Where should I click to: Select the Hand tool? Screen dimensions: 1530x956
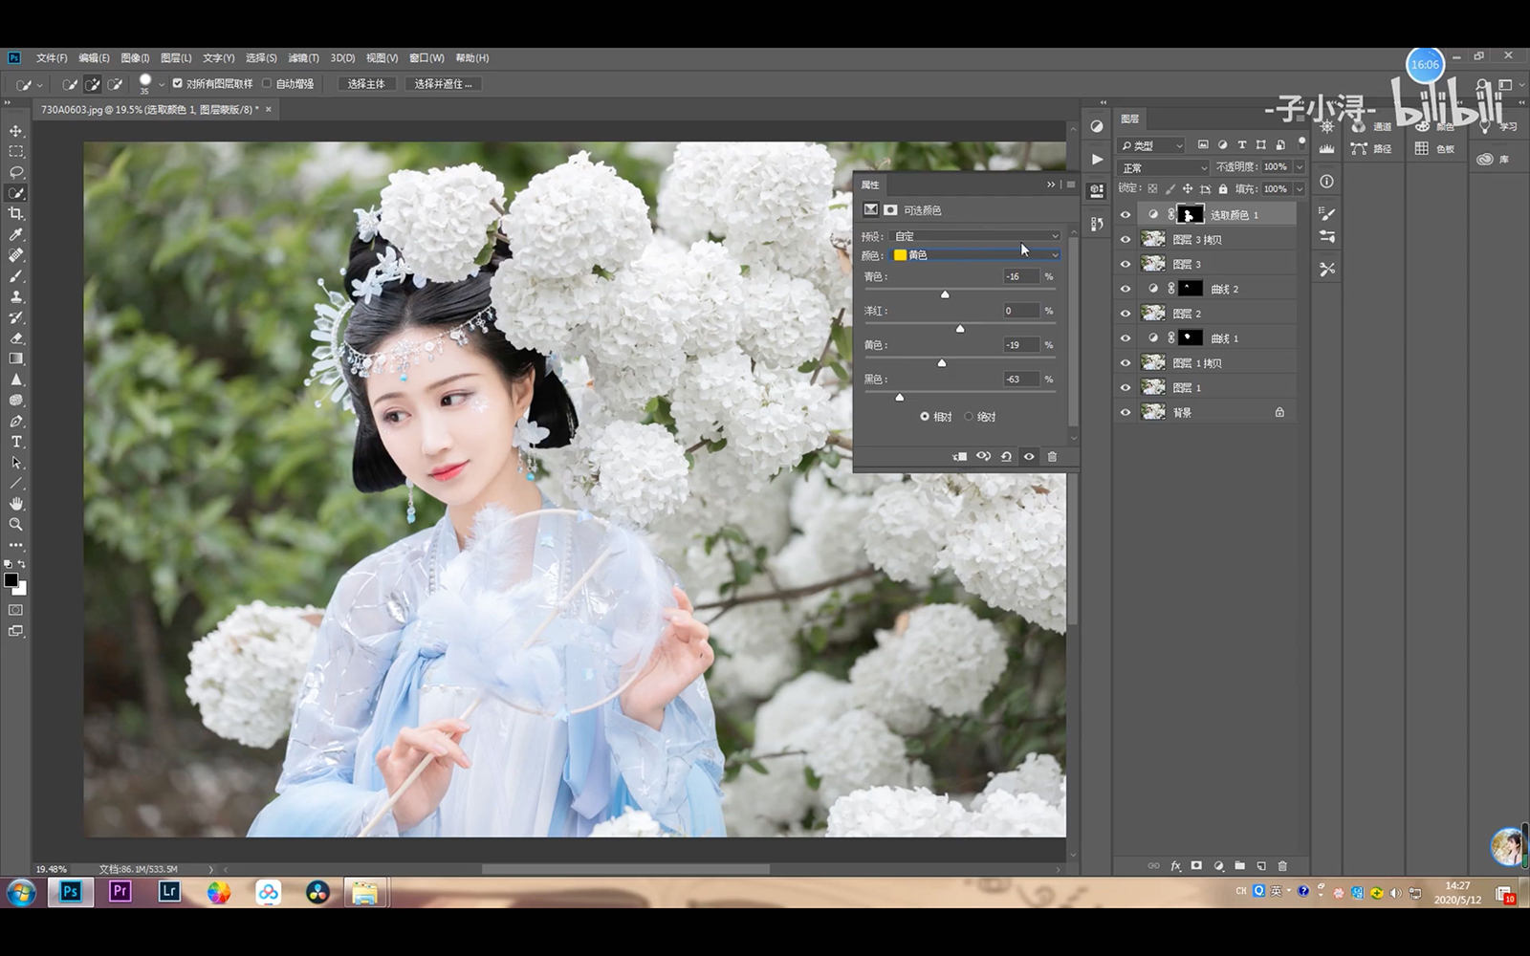(x=16, y=504)
